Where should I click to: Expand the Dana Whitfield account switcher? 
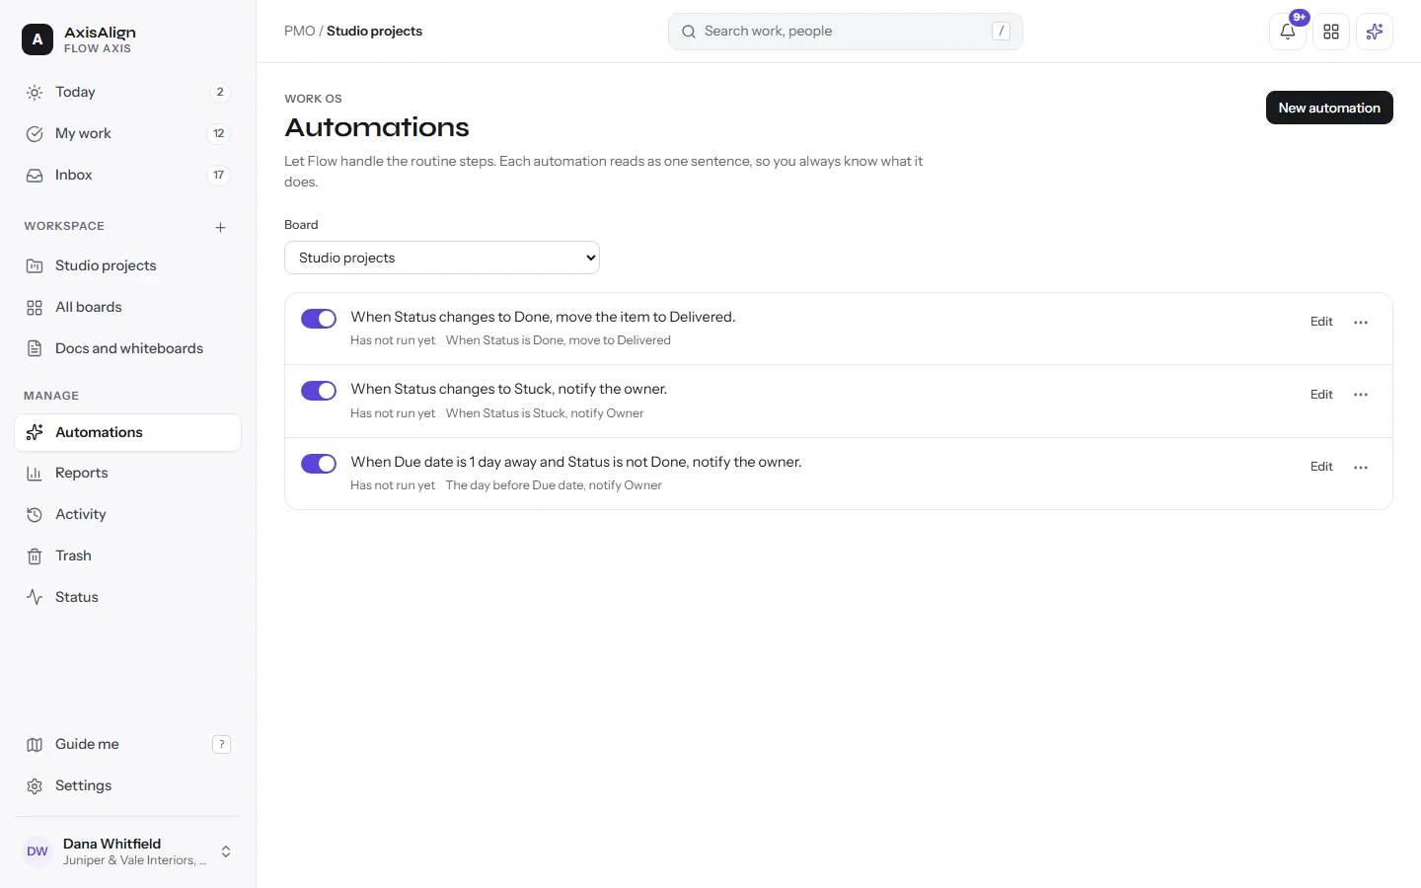pyautogui.click(x=226, y=851)
